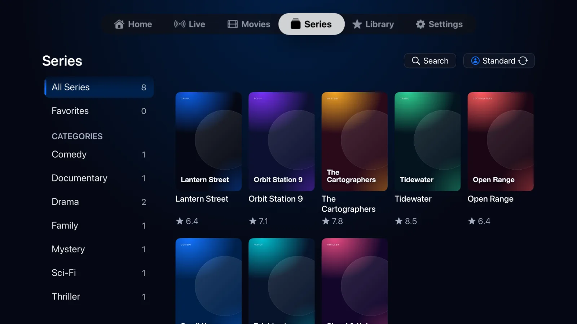Image resolution: width=577 pixels, height=324 pixels.
Task: Click the profile avatar icon beside Standard
Action: 475,60
